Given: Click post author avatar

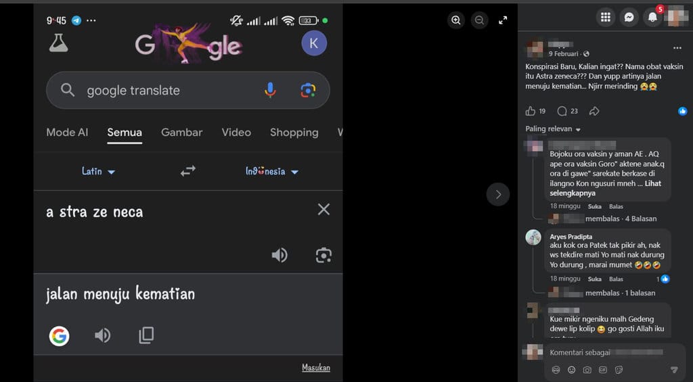Looking at the screenshot, I should (x=535, y=49).
